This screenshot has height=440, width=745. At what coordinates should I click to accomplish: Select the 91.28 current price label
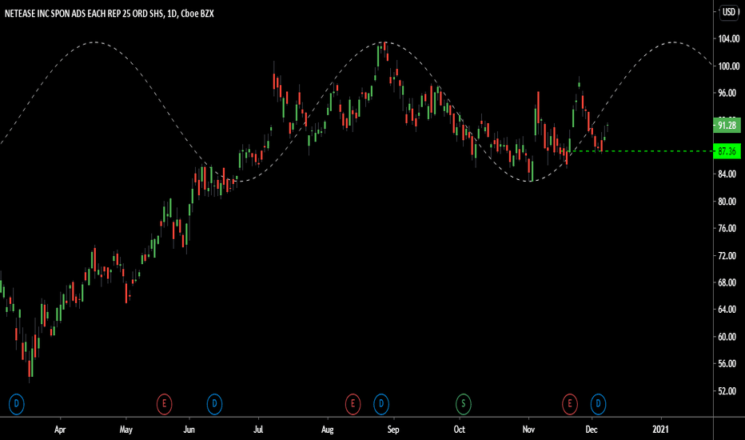[727, 125]
